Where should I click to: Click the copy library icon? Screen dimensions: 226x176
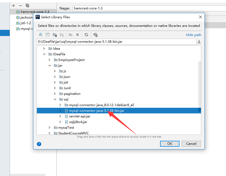click(27, 6)
